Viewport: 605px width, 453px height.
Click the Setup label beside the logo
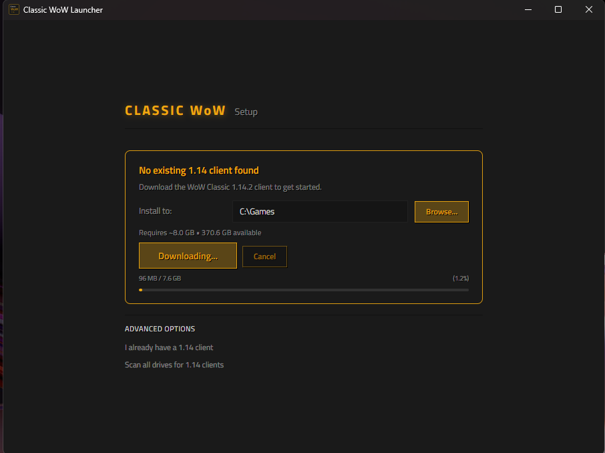pos(246,112)
